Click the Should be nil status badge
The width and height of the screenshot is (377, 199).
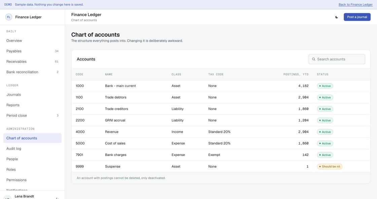(330, 167)
